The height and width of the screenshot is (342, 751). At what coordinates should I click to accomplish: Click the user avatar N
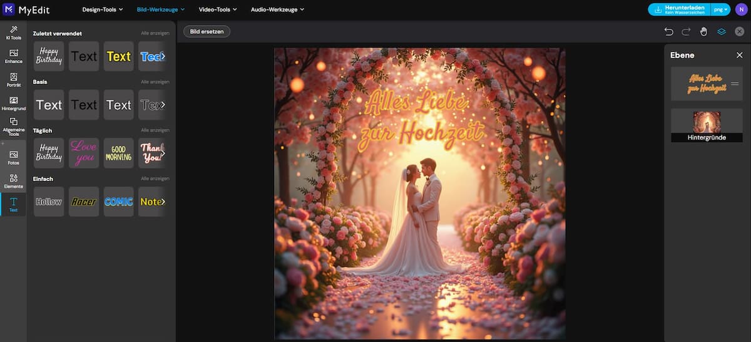click(x=741, y=9)
